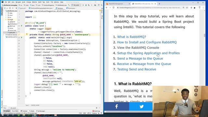Hide the Run tool window with minimize icon
Screen dimensions: 208x117
pos(99,108)
